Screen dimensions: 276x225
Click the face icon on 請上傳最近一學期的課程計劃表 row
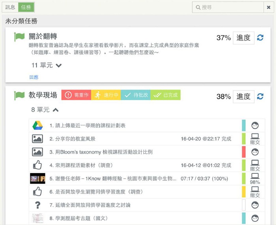(255, 125)
